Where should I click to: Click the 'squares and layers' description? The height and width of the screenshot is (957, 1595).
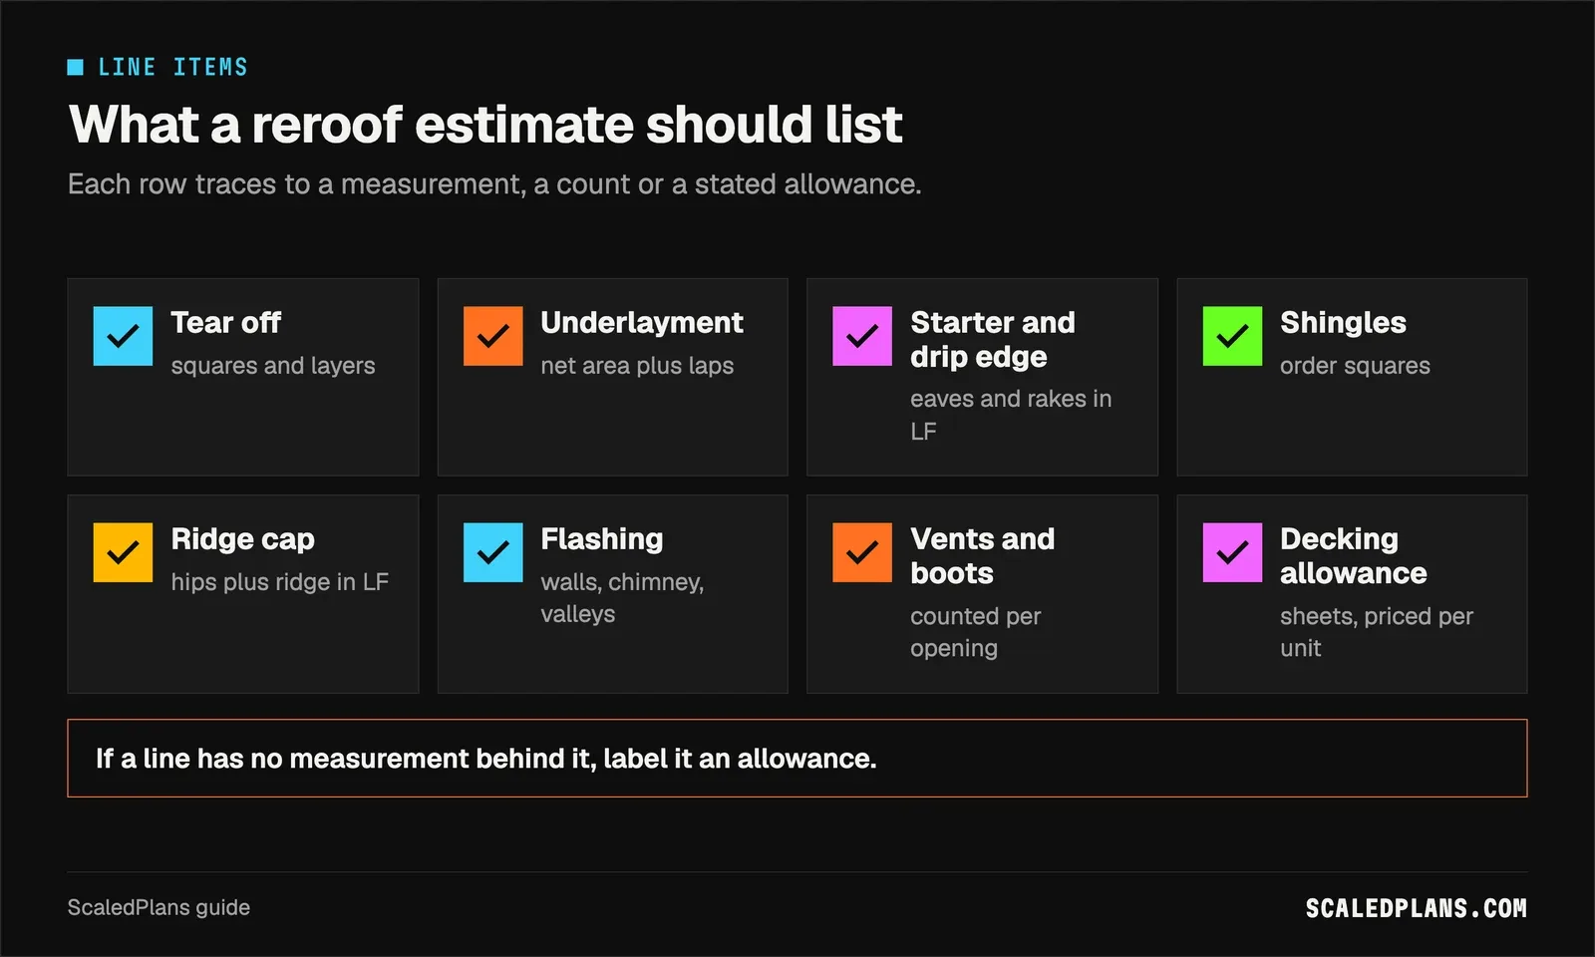(x=273, y=366)
